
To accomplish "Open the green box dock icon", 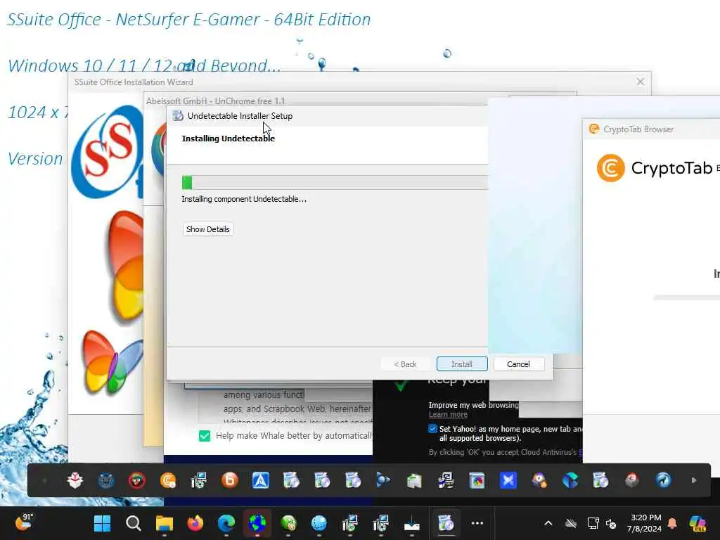I will click(x=414, y=480).
